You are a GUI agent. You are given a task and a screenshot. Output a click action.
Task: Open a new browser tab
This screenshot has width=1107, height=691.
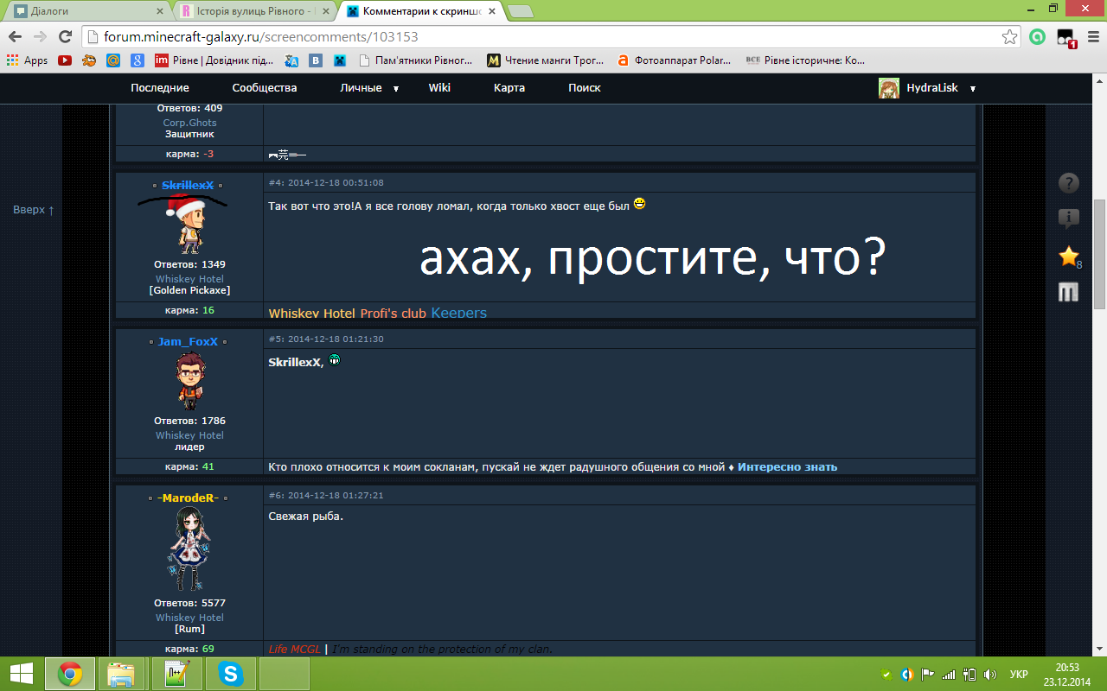click(x=520, y=11)
